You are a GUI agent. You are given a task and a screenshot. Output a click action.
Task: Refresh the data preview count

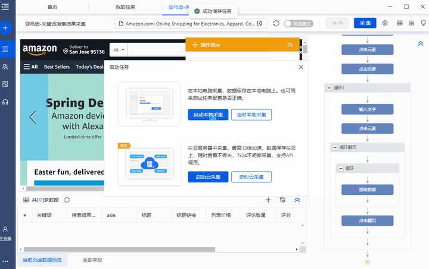coord(67,200)
